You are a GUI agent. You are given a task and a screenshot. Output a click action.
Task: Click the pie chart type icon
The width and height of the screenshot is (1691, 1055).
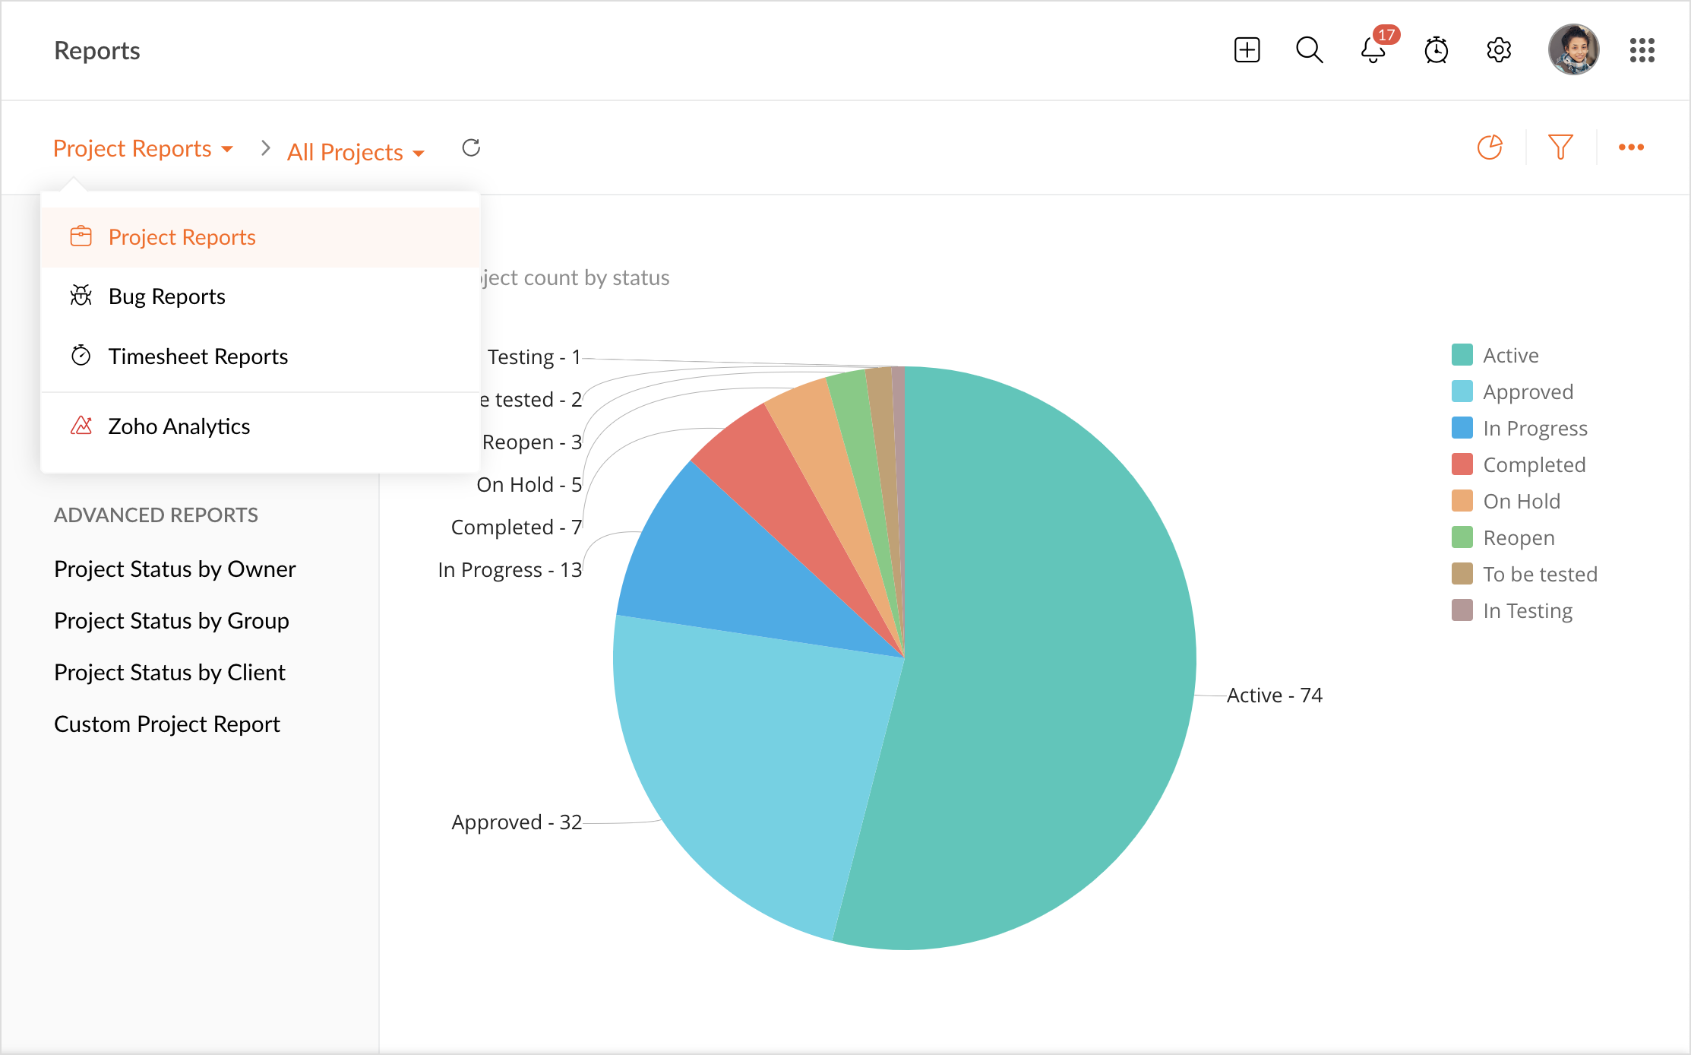1490,147
